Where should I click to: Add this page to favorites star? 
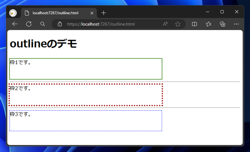click(178, 24)
